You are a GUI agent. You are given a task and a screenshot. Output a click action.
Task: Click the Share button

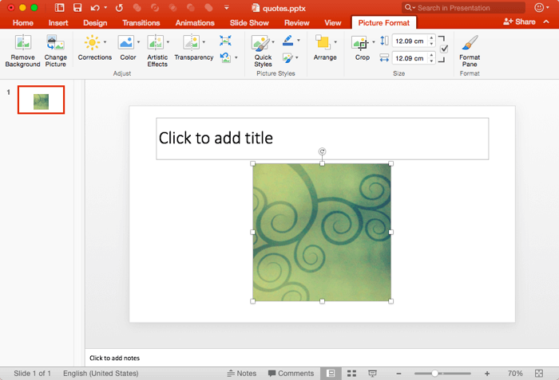[519, 22]
